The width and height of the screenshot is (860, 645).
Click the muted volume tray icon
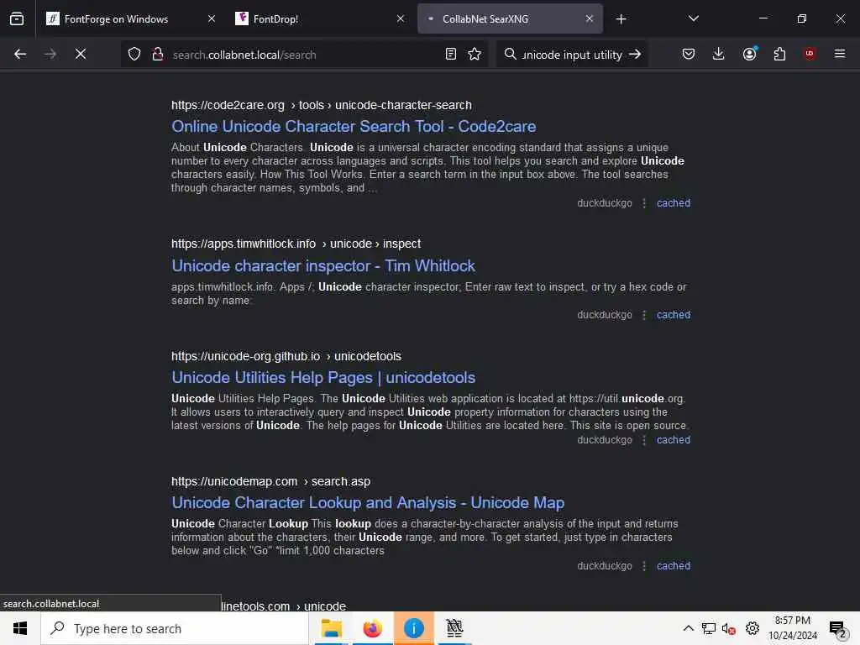729,628
